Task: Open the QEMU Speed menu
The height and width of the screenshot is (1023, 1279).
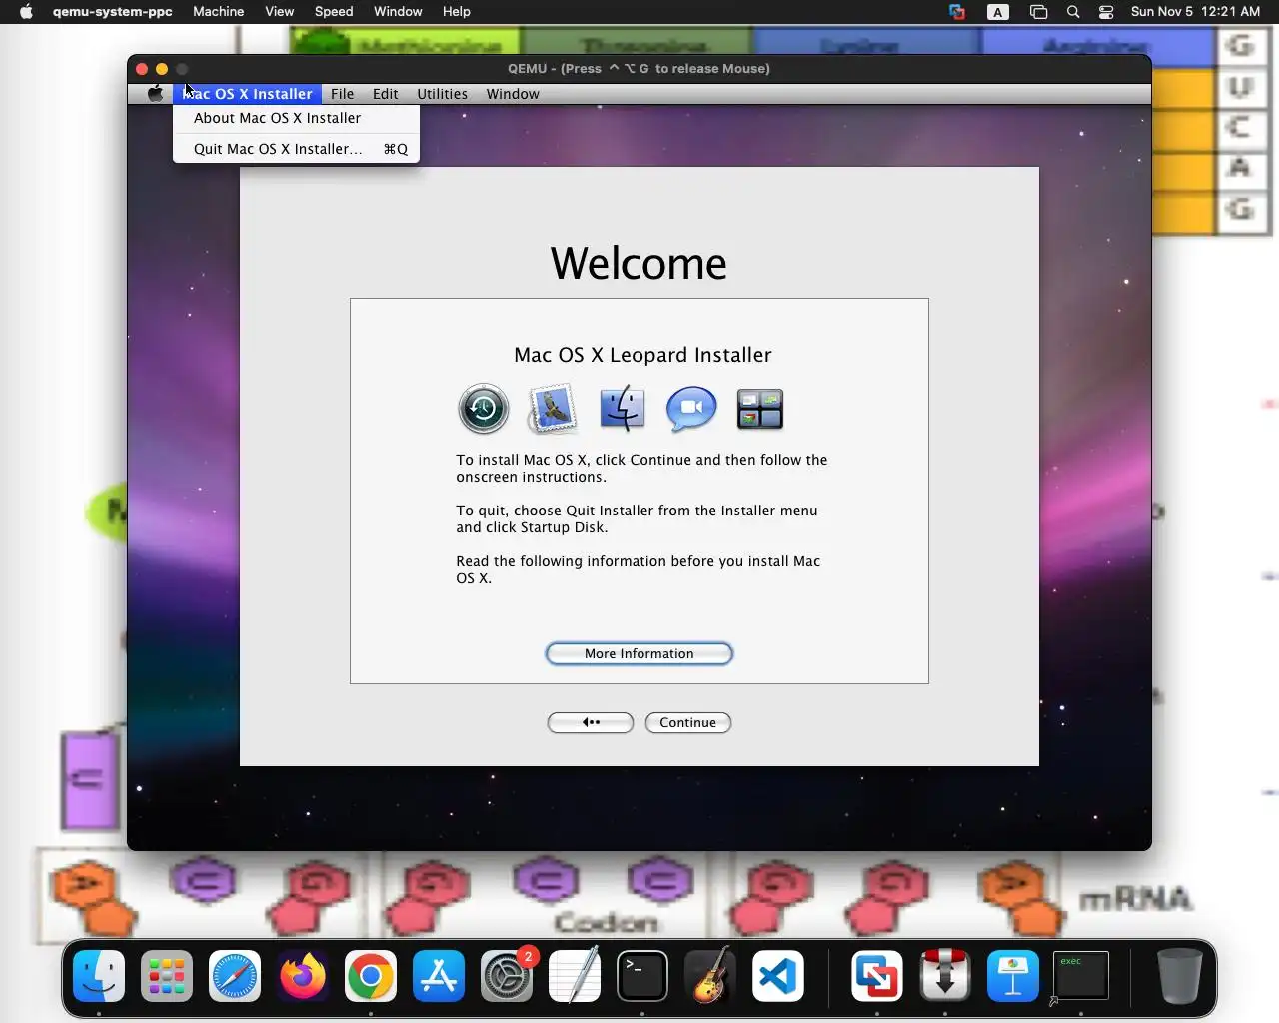Action: tap(334, 12)
